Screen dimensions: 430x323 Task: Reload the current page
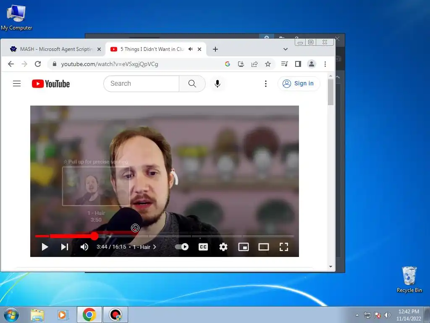click(x=38, y=64)
